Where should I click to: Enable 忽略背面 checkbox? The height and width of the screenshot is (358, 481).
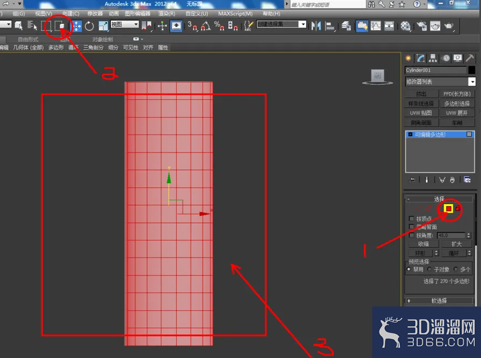pos(411,227)
